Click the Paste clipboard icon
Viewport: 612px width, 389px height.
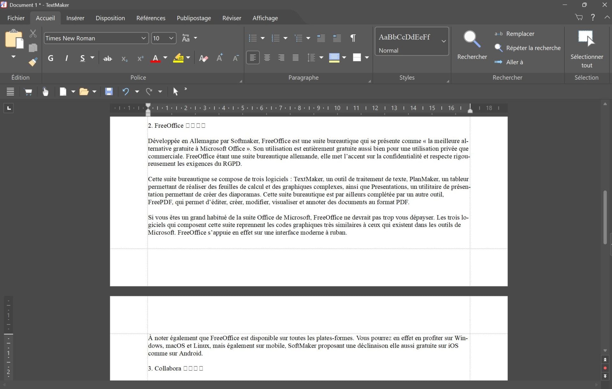pyautogui.click(x=14, y=39)
